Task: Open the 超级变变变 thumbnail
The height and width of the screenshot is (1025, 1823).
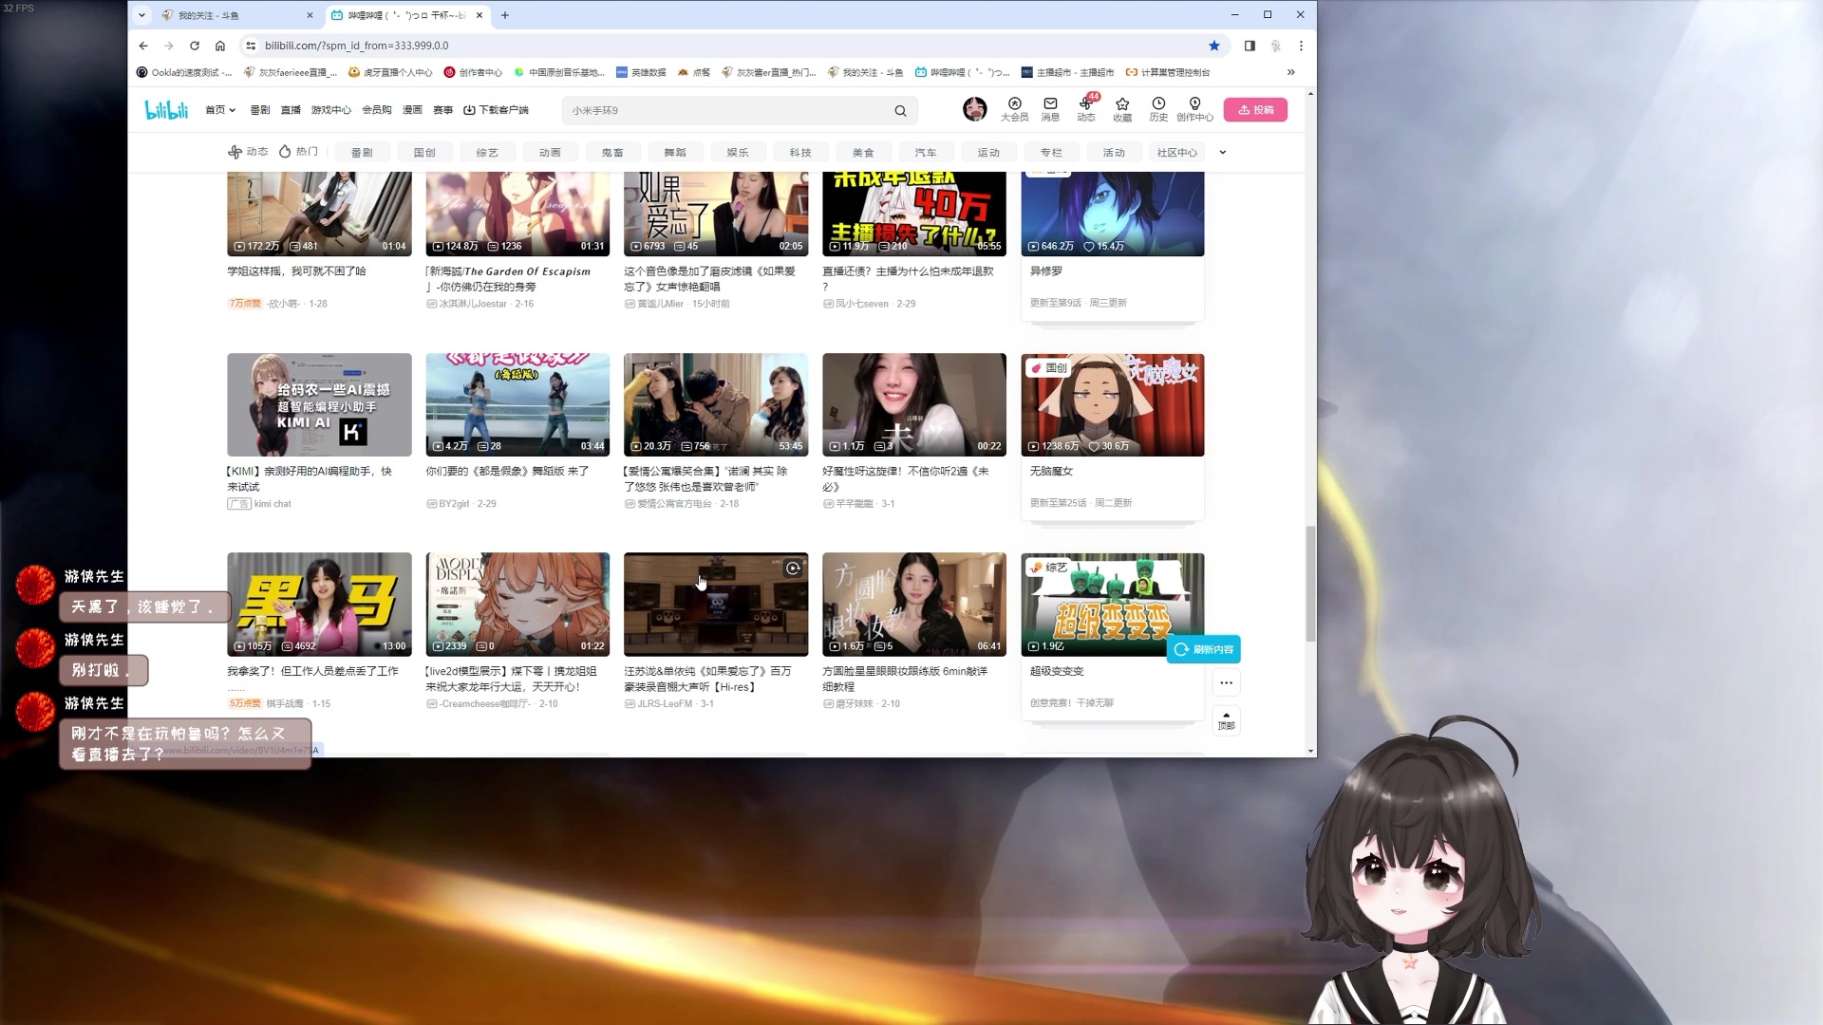Action: pos(1113,605)
